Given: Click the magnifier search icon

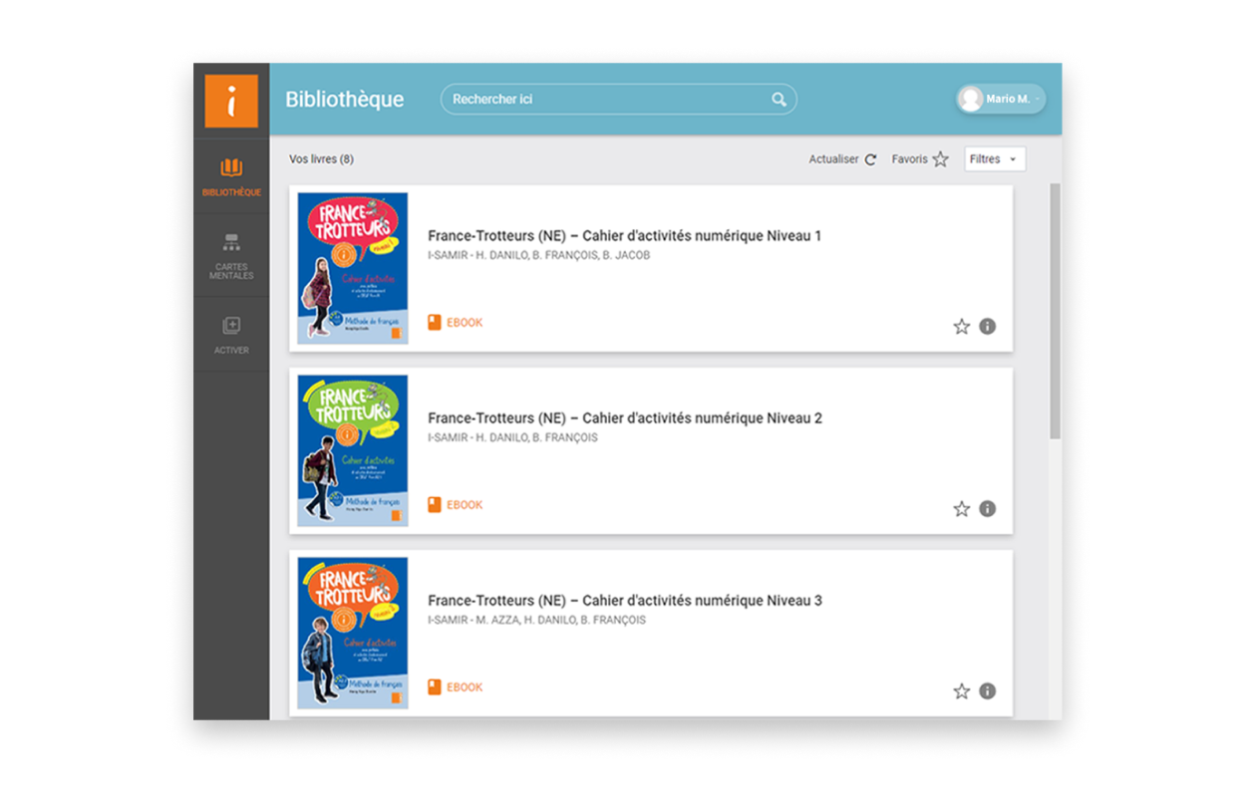Looking at the screenshot, I should tap(779, 100).
